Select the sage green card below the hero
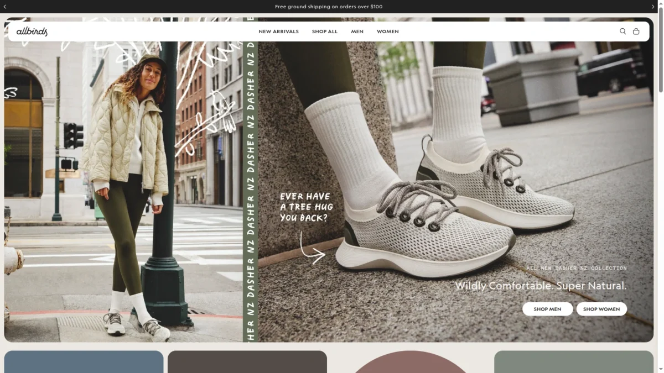The width and height of the screenshot is (664, 373). coord(574,362)
